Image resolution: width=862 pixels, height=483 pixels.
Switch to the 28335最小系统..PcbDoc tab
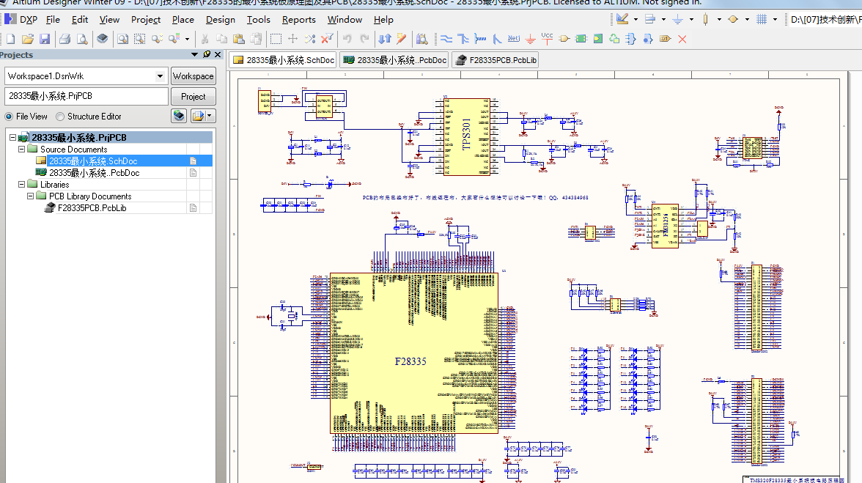[x=394, y=60]
